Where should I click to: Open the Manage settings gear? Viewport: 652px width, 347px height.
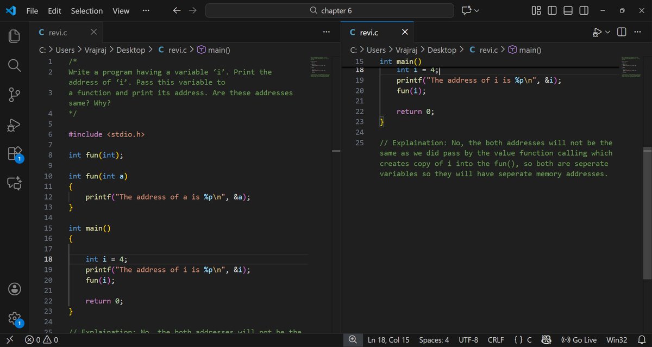coord(14,319)
